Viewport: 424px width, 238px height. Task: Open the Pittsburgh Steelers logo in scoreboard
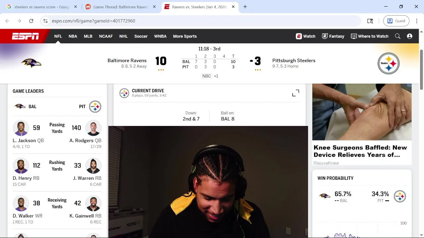[x=389, y=63]
